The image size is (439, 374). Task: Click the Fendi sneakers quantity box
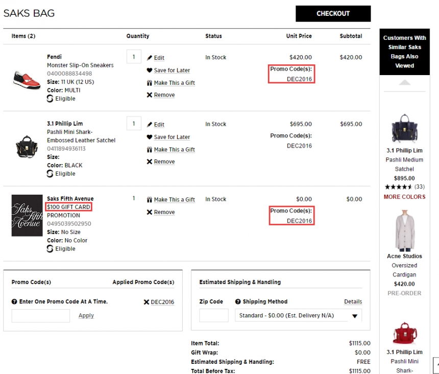point(134,57)
